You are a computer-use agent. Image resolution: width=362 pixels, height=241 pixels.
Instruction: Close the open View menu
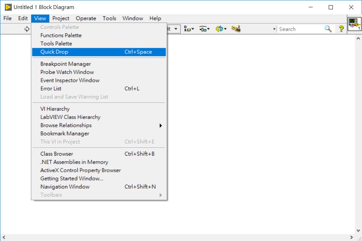click(40, 18)
